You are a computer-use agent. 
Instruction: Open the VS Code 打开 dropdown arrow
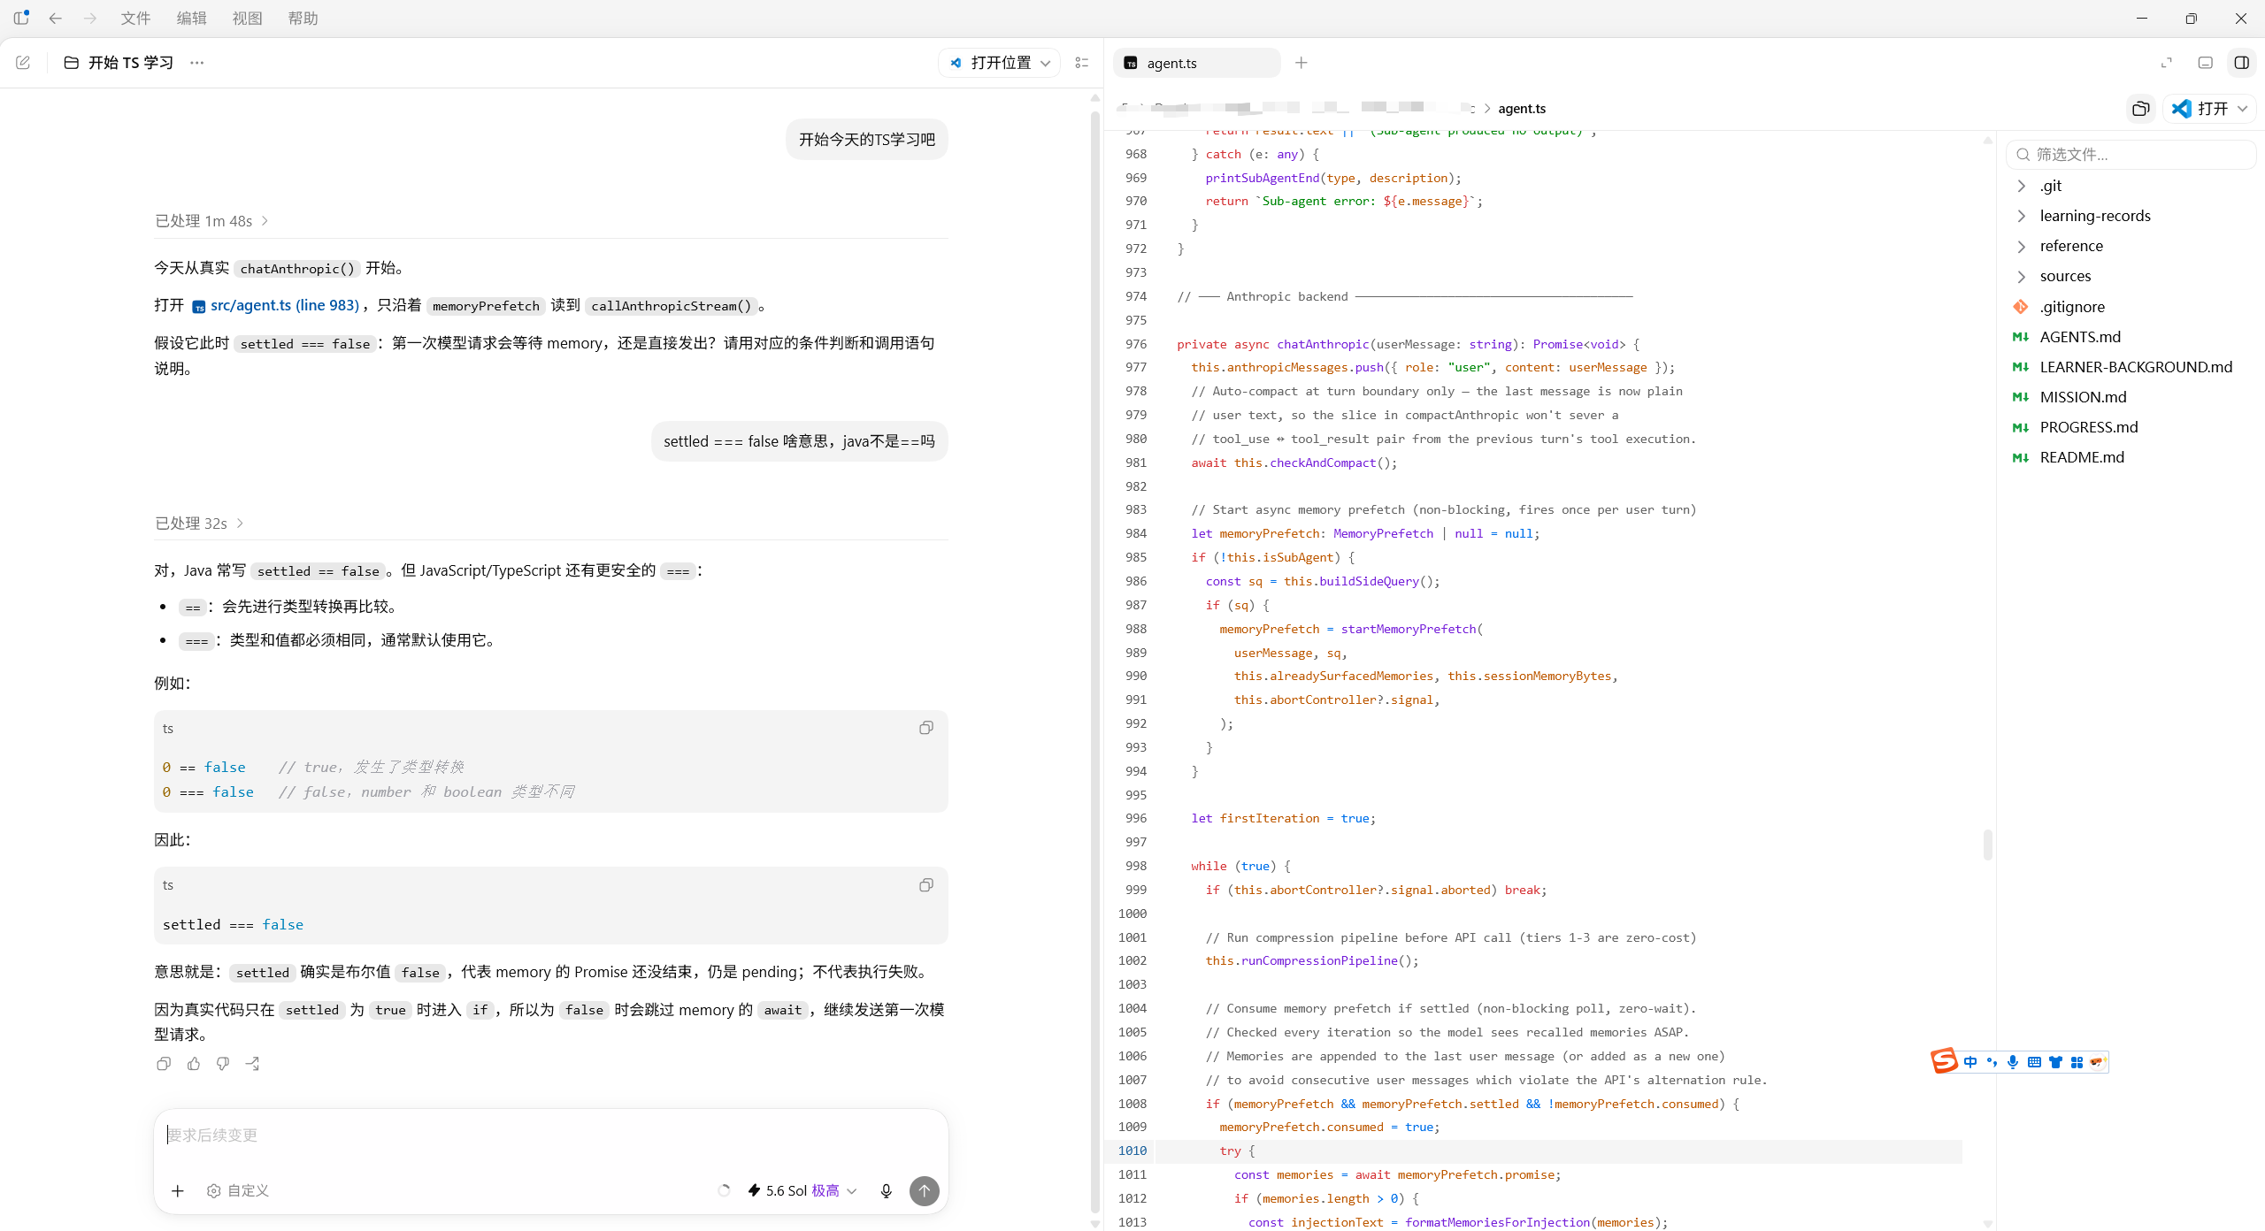pos(2242,109)
